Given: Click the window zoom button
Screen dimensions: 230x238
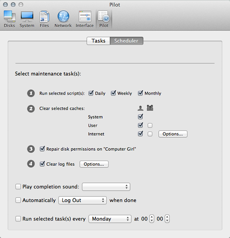Looking at the screenshot, I should [x=21, y=5].
